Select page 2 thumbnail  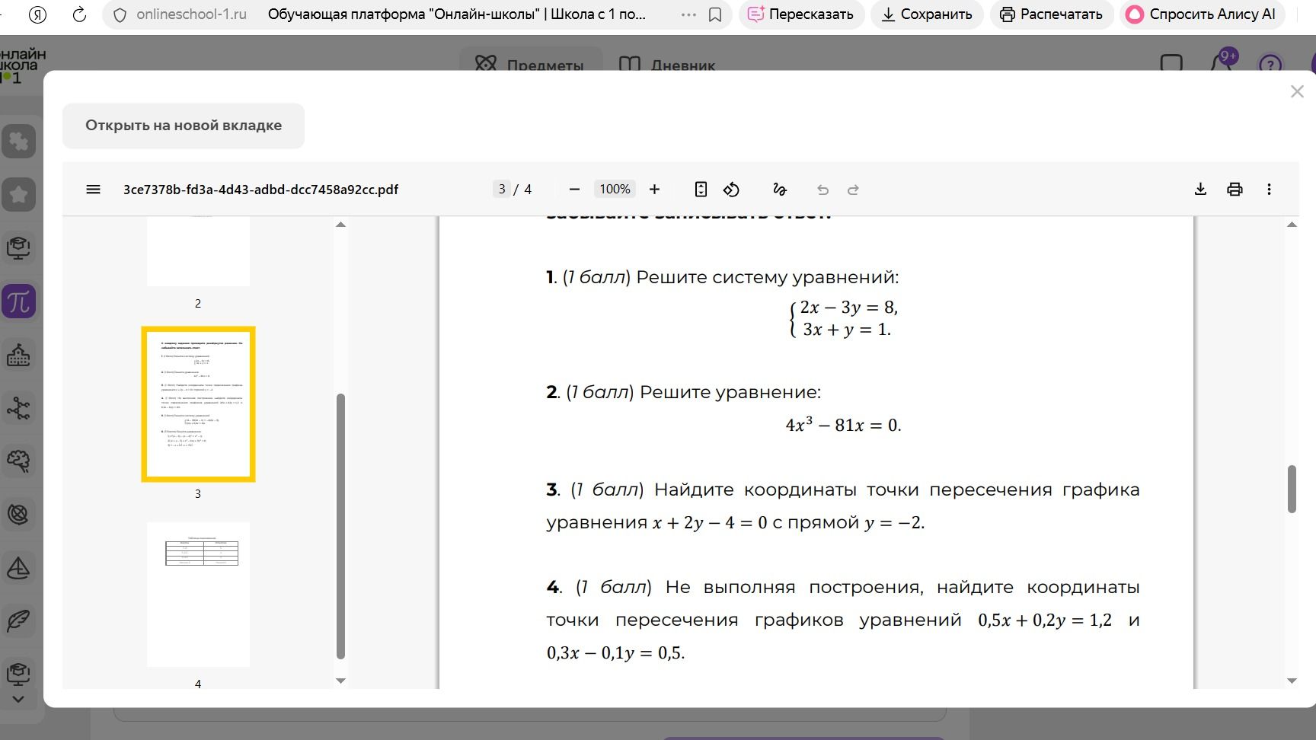tap(198, 251)
